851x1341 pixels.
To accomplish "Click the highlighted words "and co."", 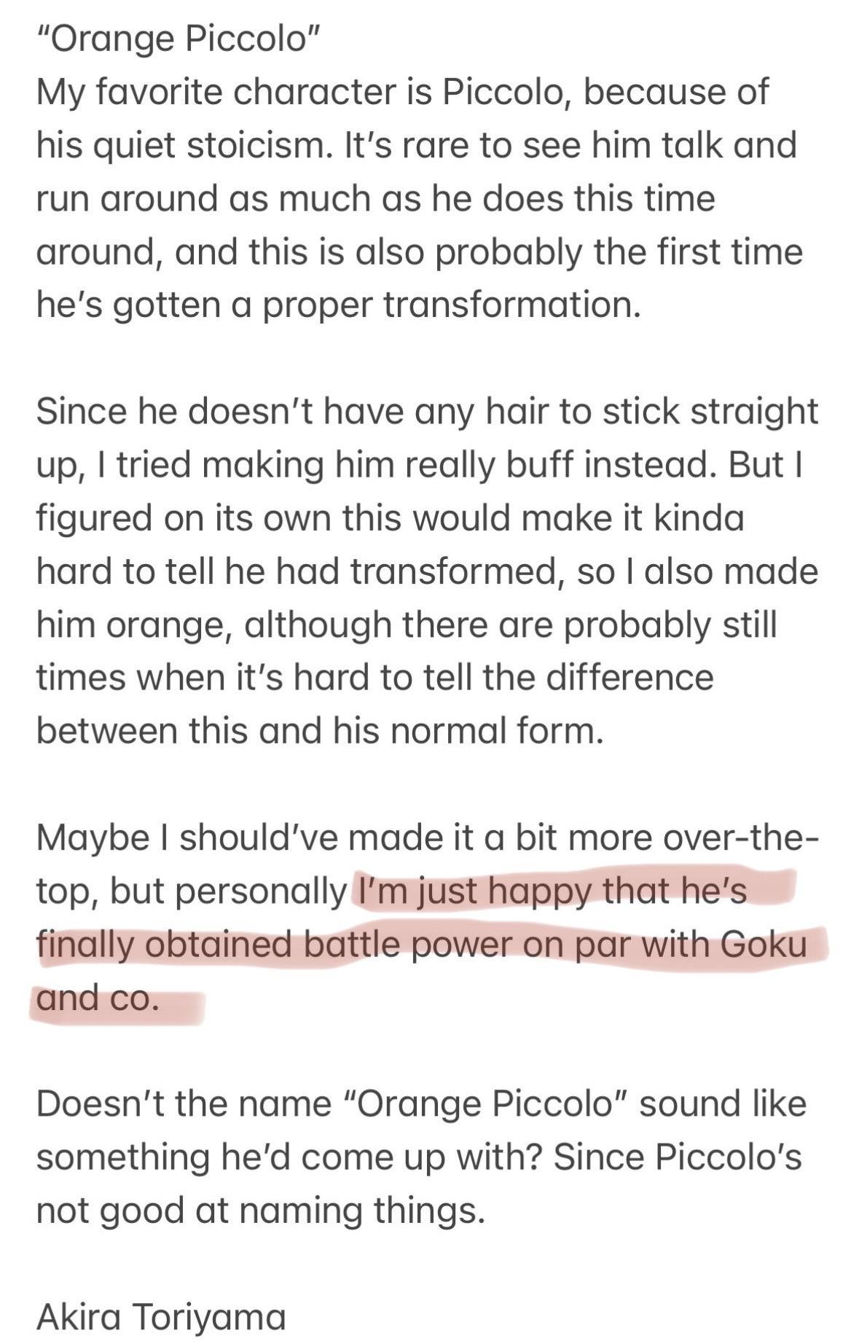I will 98,997.
